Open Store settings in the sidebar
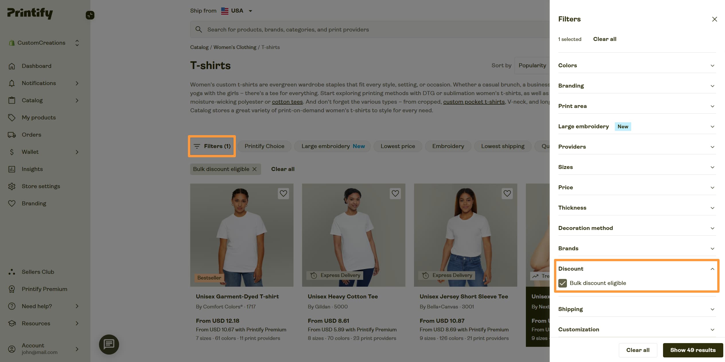 point(41,186)
